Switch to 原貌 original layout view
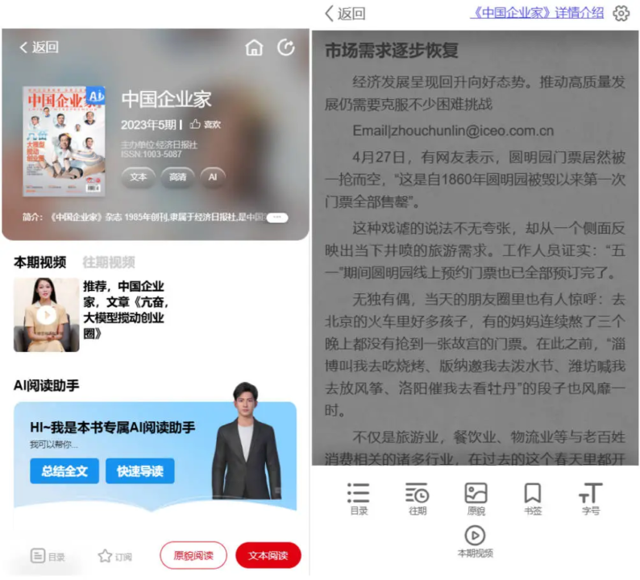Viewport: 640px width, 580px height. (x=476, y=499)
